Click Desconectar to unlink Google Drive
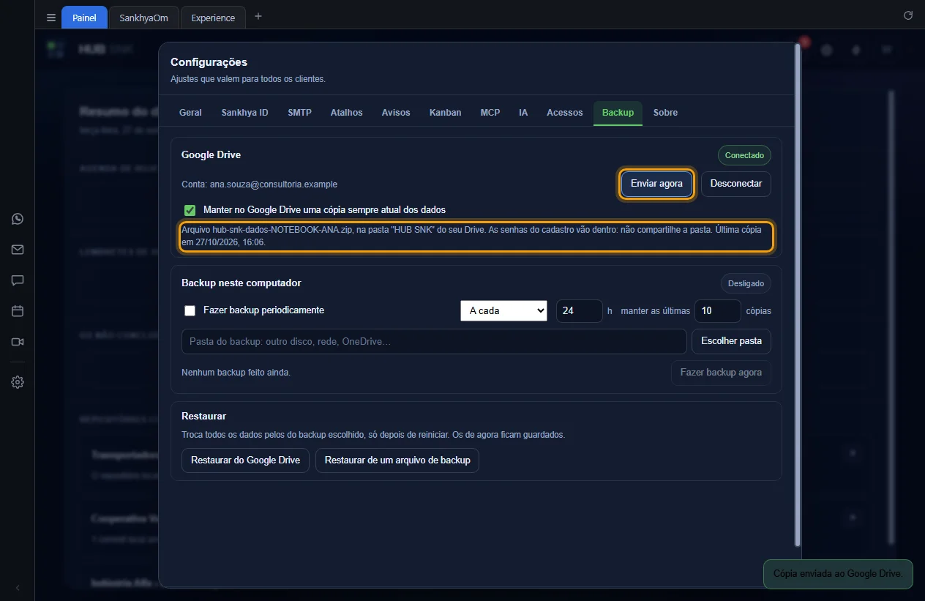925x601 pixels. point(736,184)
